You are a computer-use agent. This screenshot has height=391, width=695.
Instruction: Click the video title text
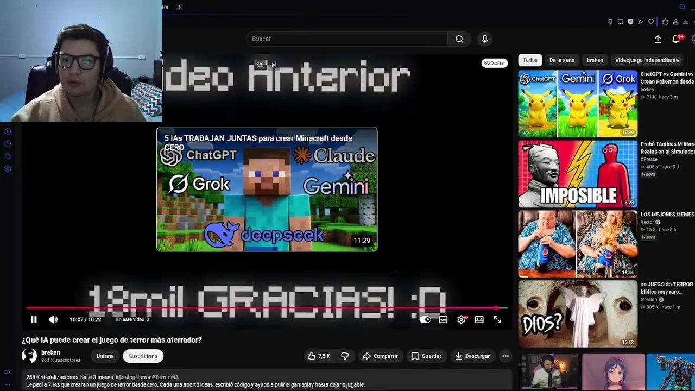pos(112,340)
